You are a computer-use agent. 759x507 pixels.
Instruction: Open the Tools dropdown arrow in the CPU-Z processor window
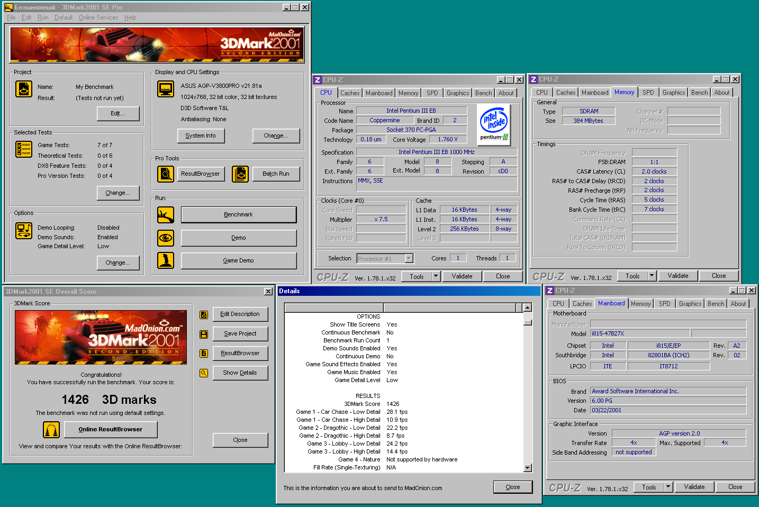click(x=436, y=276)
